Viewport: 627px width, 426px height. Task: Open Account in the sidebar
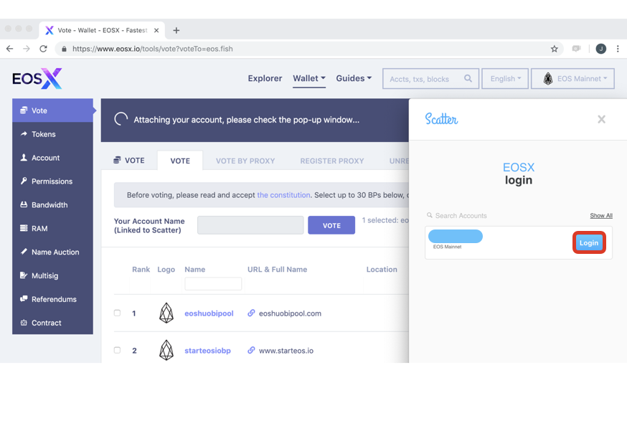(x=53, y=158)
